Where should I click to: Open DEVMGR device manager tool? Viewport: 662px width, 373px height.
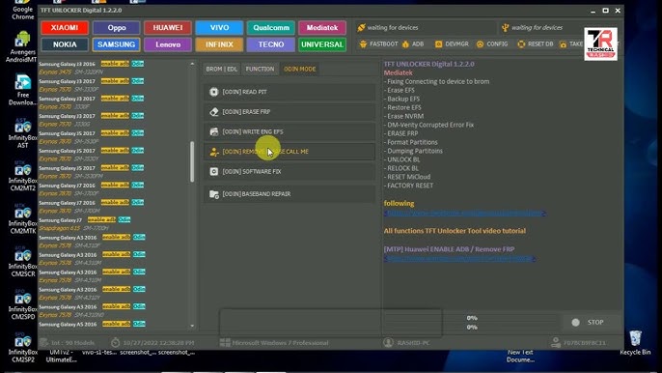pyautogui.click(x=452, y=44)
